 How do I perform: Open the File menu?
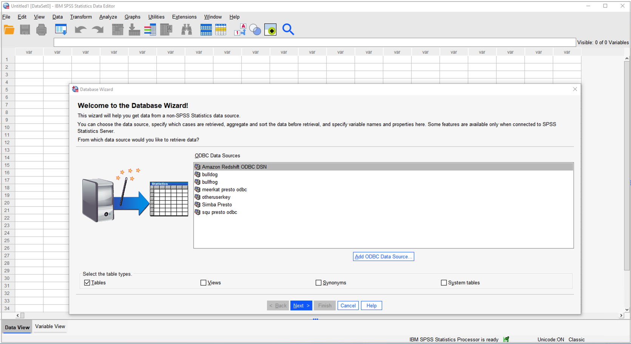click(6, 17)
